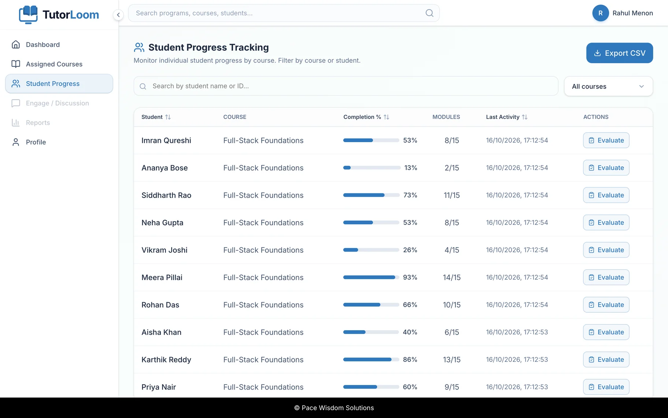Select Student Progress sidebar item

click(x=59, y=84)
